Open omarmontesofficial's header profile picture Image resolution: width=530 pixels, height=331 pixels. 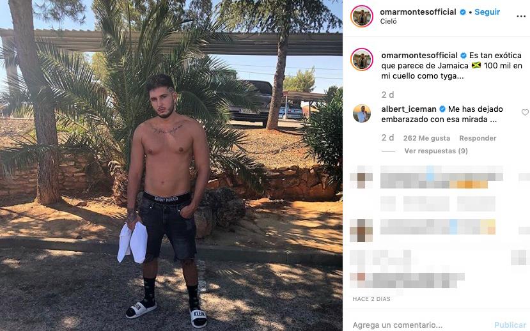click(x=362, y=16)
